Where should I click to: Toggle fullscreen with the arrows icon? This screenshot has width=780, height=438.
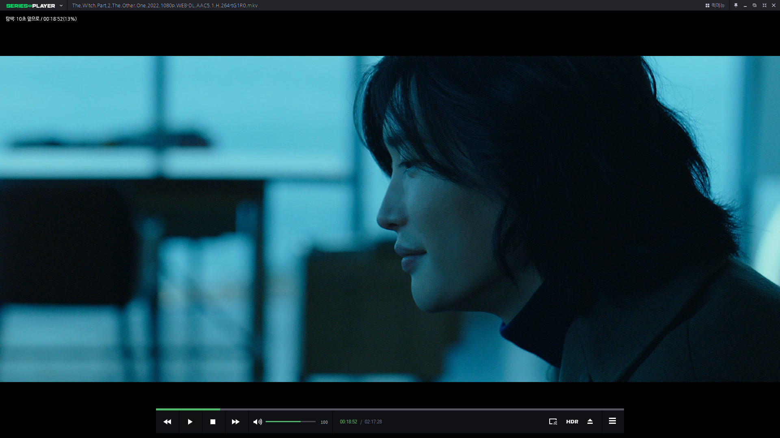tap(764, 5)
